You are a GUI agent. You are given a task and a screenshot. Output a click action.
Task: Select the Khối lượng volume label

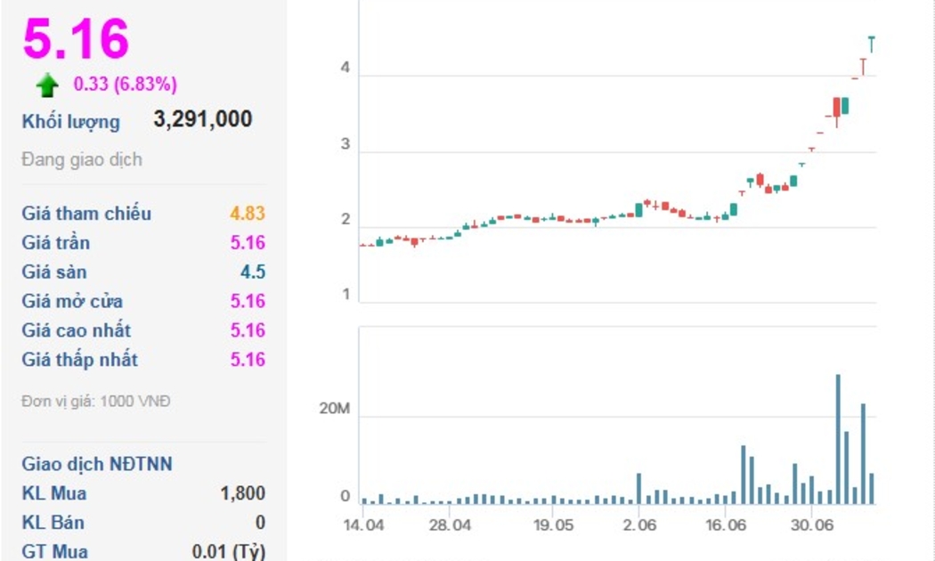click(x=71, y=121)
